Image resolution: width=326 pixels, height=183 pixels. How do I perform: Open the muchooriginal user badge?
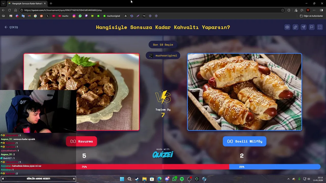pos(163,55)
